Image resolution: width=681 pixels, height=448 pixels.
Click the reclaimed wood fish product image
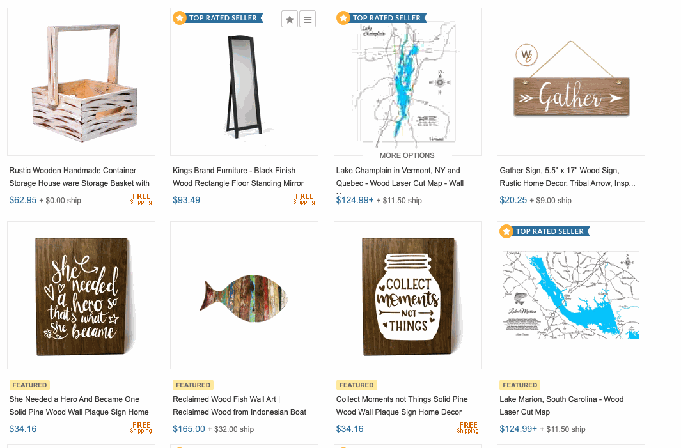(x=244, y=295)
